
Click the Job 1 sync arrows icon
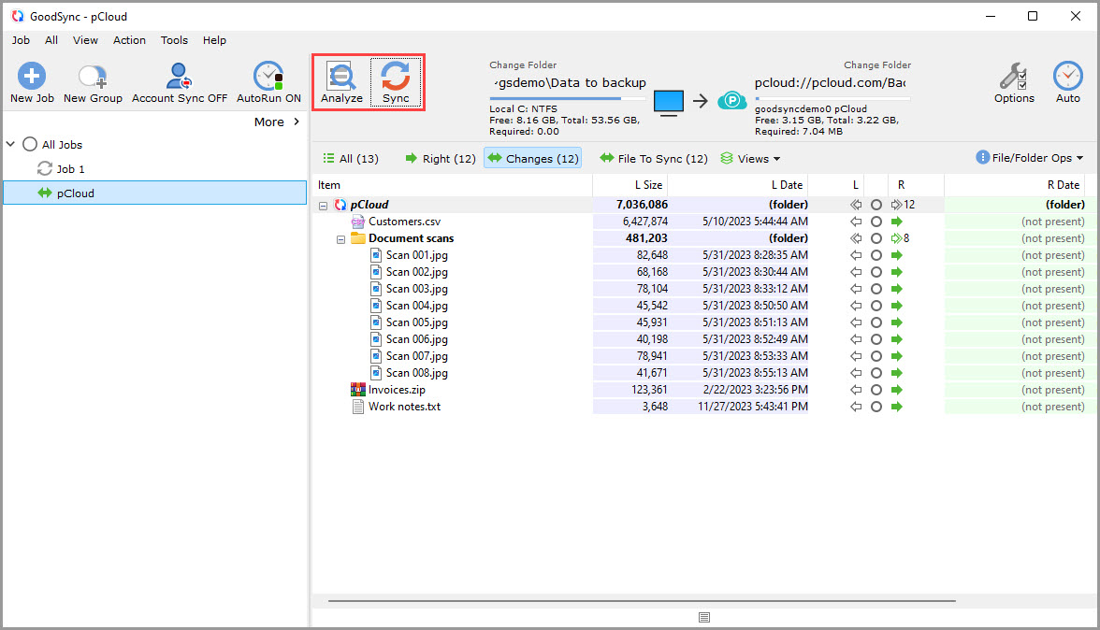[x=45, y=169]
